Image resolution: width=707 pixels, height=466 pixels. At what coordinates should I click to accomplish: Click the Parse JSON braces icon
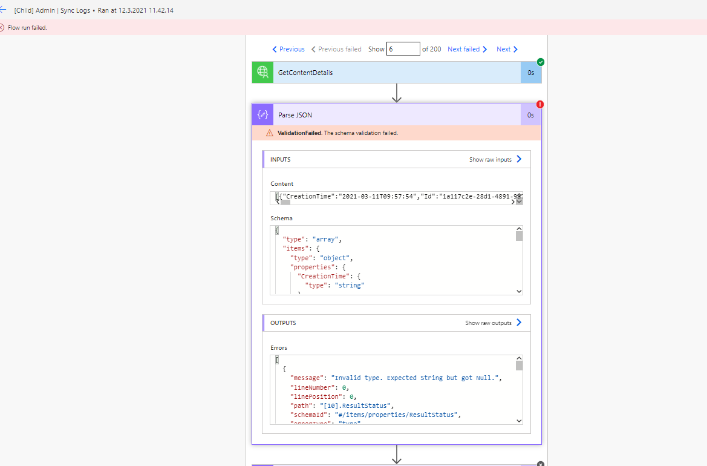pyautogui.click(x=262, y=114)
